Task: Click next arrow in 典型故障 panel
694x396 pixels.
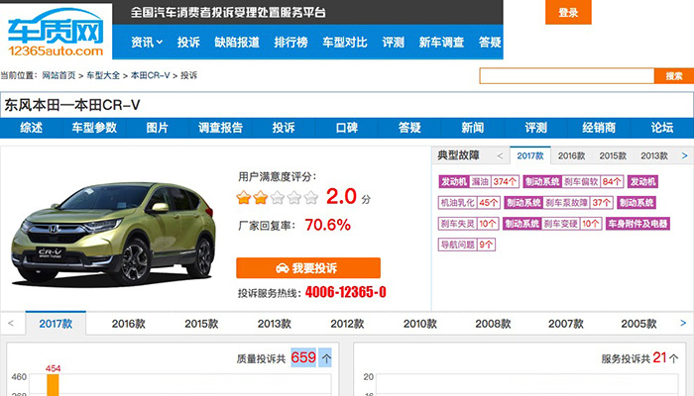Action: coord(685,155)
